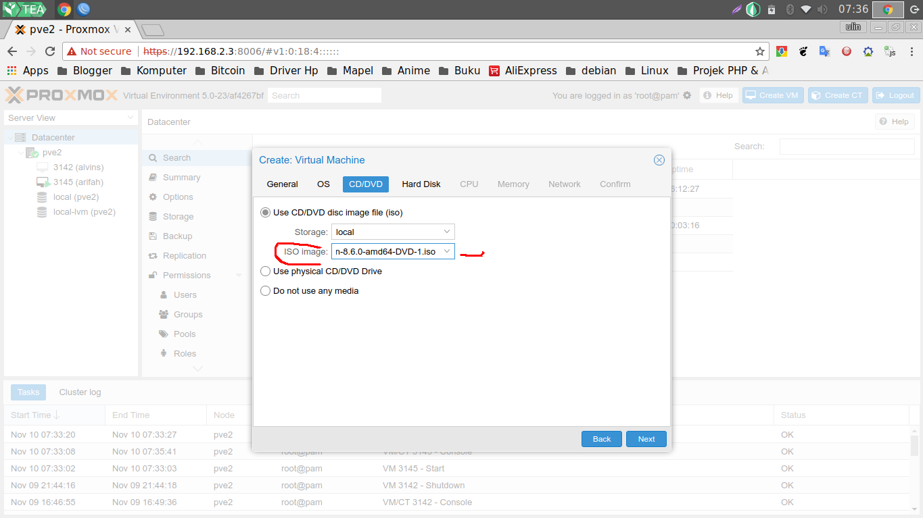The height and width of the screenshot is (518, 923).
Task: Bookmark this page with the star icon
Action: tap(760, 51)
